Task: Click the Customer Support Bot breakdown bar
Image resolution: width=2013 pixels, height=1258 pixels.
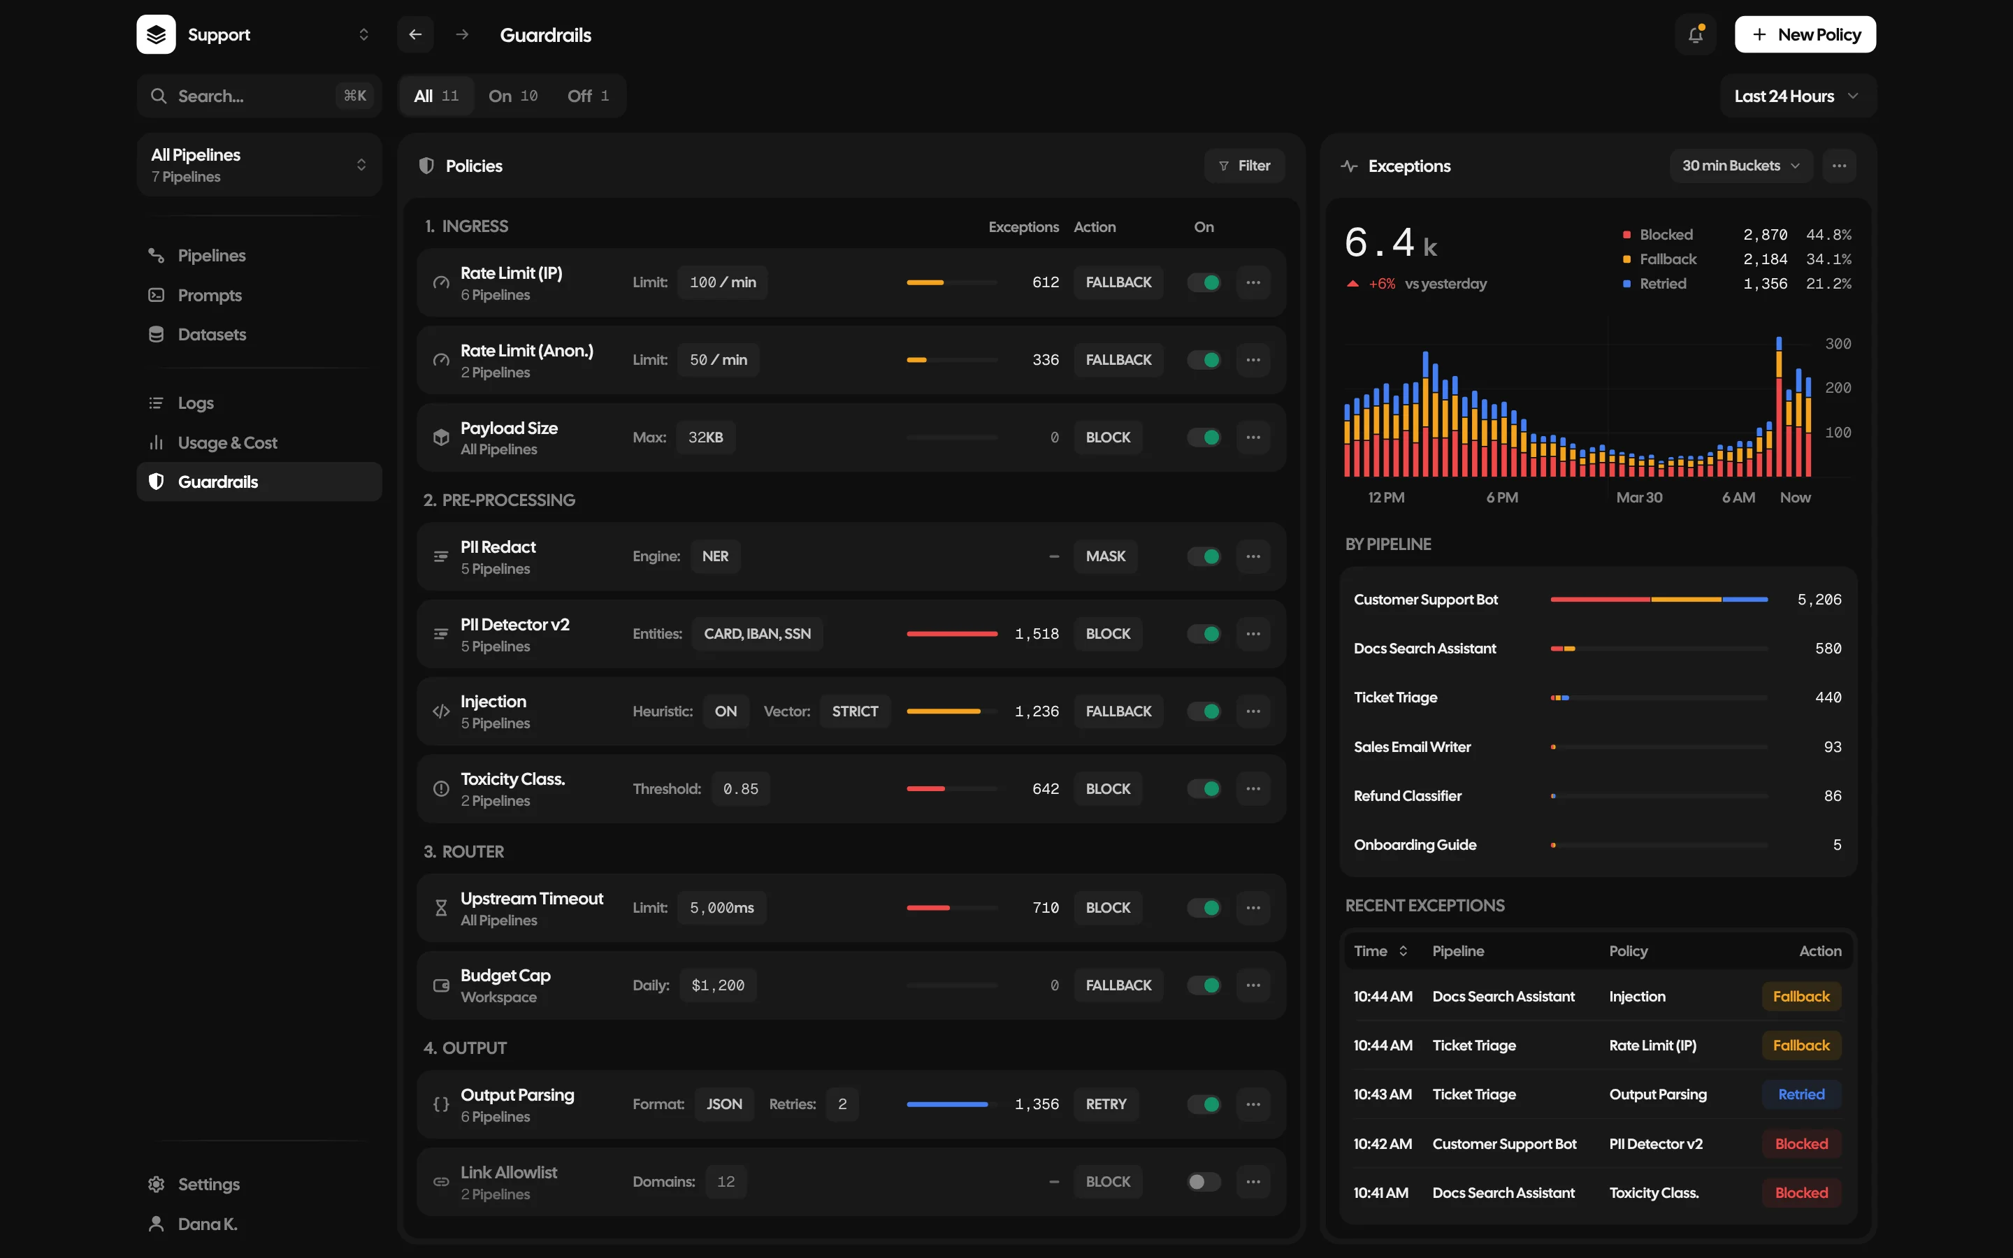Action: pos(1659,600)
